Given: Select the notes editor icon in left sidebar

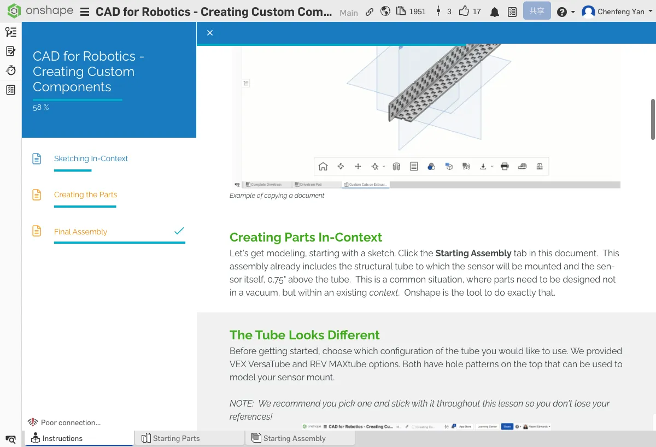Looking at the screenshot, I should click(x=10, y=51).
